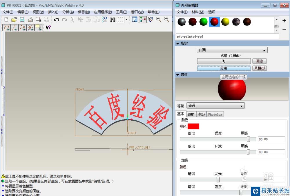Click the What's This help pointer
Viewport: 290px width, 196px height.
click(48, 28)
